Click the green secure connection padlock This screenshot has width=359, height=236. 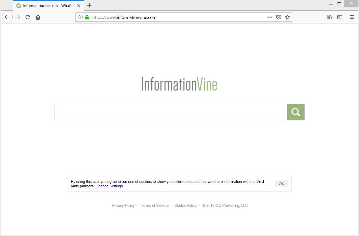coord(87,17)
